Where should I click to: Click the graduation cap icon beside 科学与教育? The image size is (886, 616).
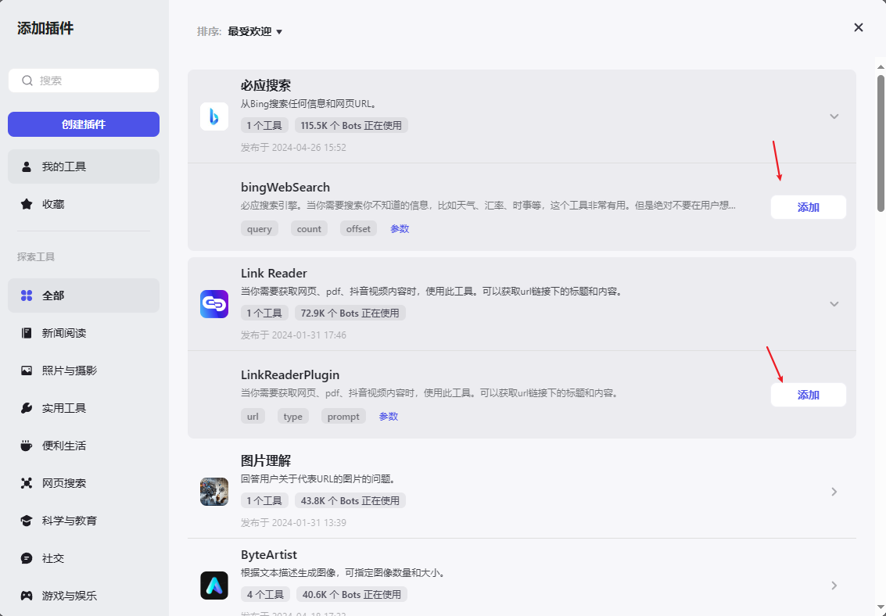click(27, 521)
